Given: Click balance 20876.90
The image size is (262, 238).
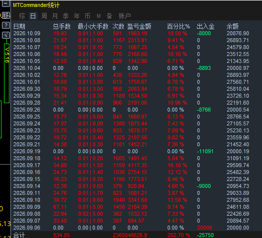Looking at the screenshot, I should tap(238, 33).
